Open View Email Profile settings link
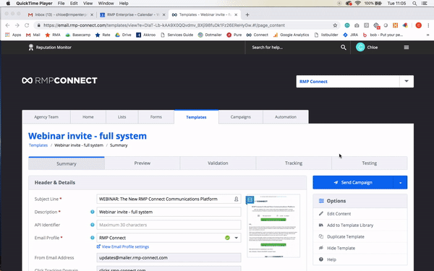The width and height of the screenshot is (434, 271). pos(123,246)
